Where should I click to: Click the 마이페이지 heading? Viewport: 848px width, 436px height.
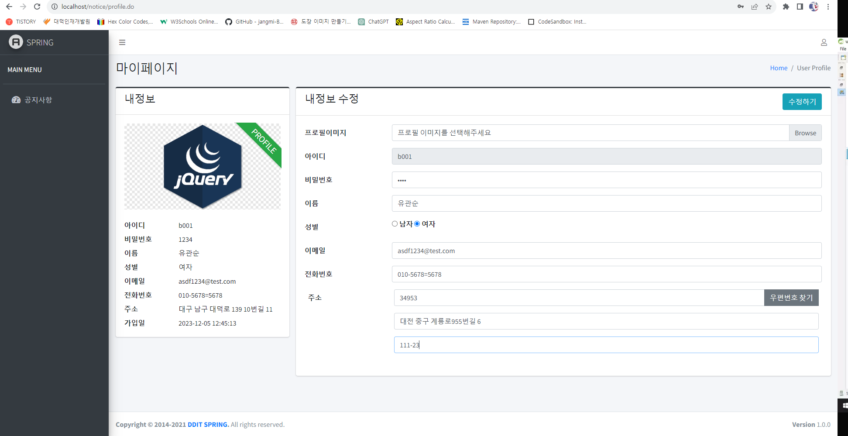pos(147,68)
